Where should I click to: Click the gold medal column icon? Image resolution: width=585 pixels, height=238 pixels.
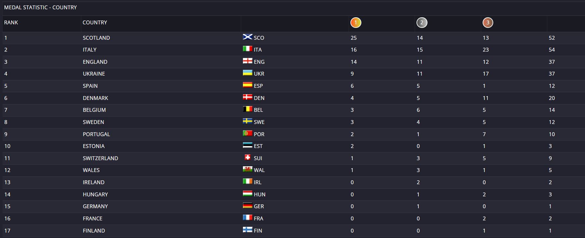pos(356,23)
